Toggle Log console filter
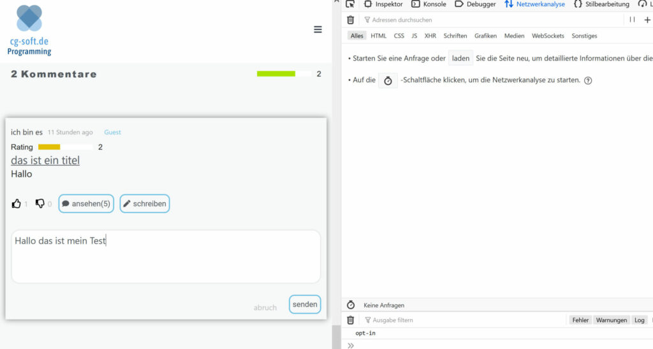Screen dimensions: 653x349 (639, 320)
